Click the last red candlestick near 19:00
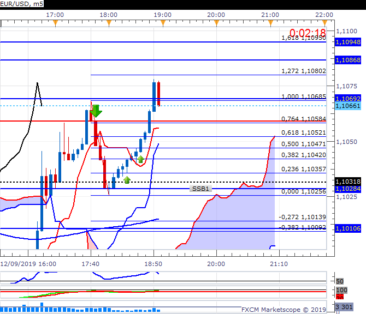366x314 pixels. (159, 94)
